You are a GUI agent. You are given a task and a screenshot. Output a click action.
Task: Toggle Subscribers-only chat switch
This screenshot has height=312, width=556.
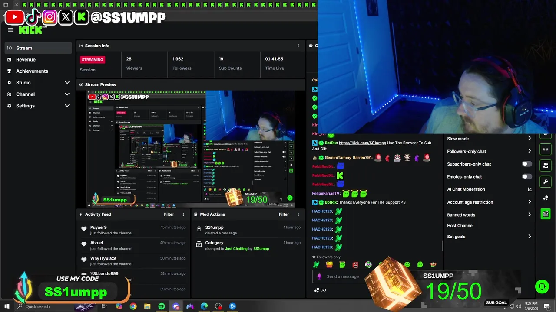[x=526, y=164]
